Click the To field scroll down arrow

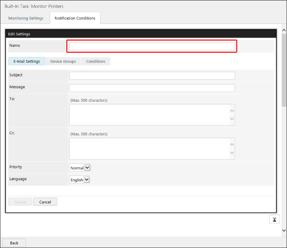[x=232, y=119]
